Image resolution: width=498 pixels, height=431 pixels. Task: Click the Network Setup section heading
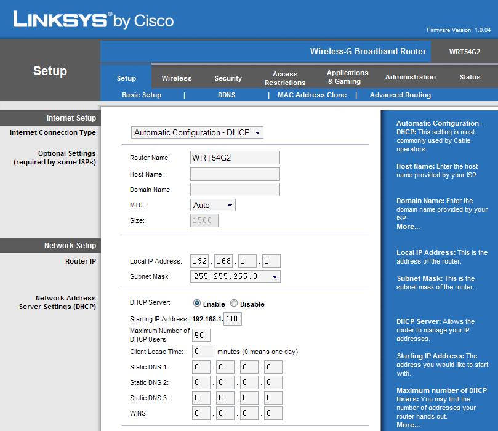[70, 246]
